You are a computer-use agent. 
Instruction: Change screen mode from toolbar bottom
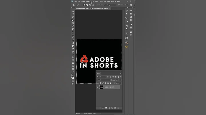tap(73, 84)
